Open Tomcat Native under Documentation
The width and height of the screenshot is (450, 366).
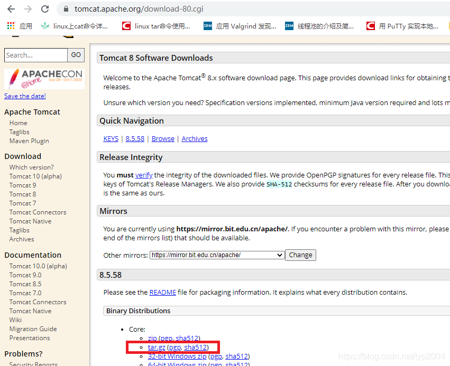[30, 311]
